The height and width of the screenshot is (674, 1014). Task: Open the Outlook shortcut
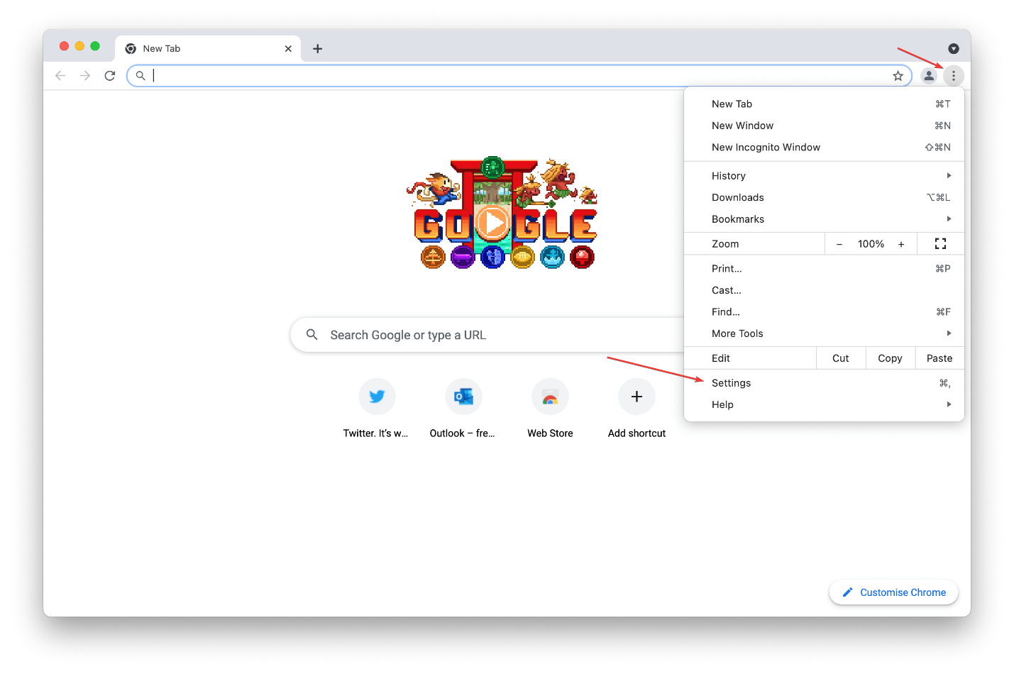[463, 397]
